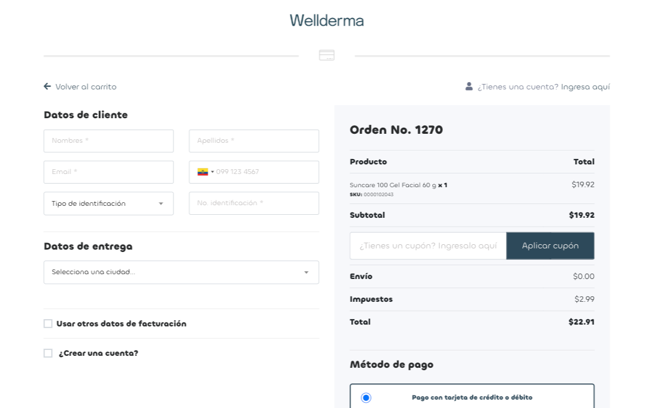The image size is (653, 408).
Task: Check the ¿Crear una cuenta? box
Action: (x=48, y=353)
